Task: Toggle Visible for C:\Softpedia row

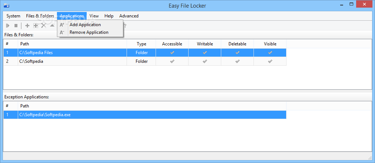Action: click(270, 61)
